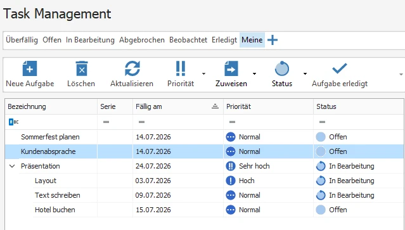Screen dimensions: 405x230
Task: Open filter operator for Priorität column
Action: click(x=232, y=122)
